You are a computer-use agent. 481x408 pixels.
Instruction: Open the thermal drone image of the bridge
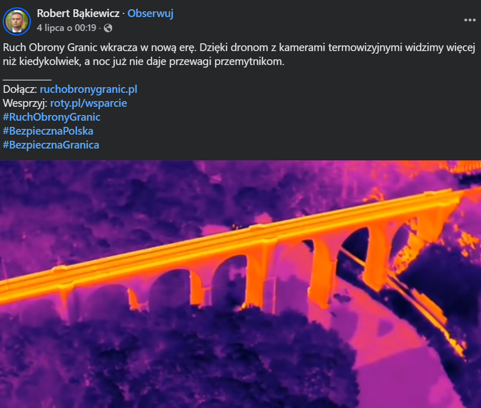point(241,284)
